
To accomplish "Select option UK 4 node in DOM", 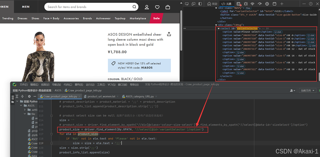I will click(x=264, y=35).
